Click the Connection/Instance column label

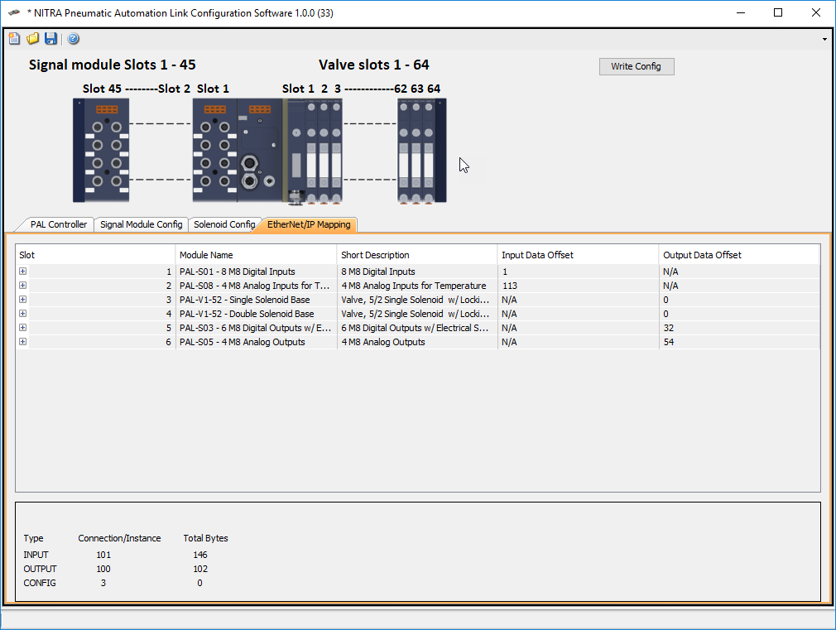[119, 538]
